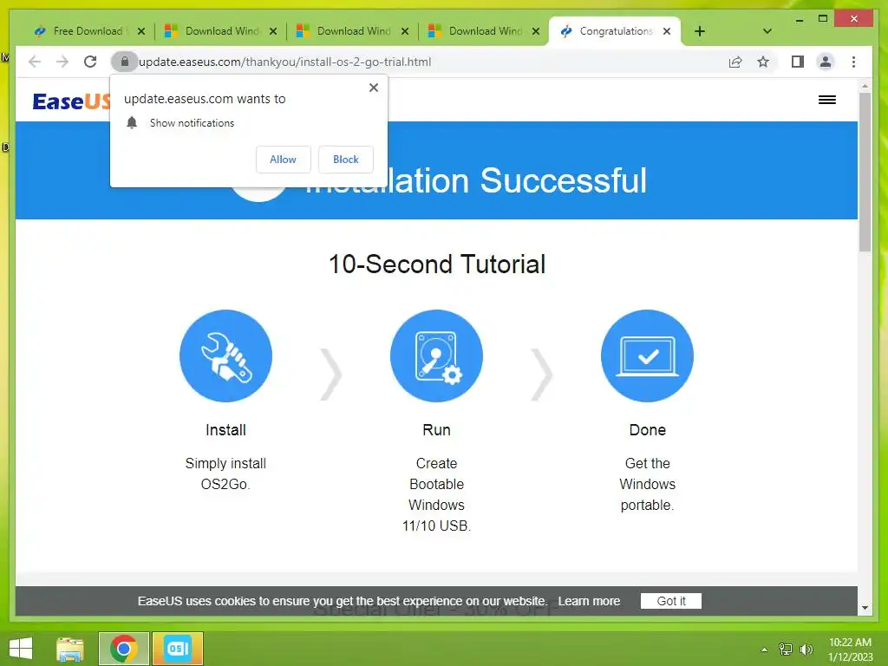Image resolution: width=888 pixels, height=666 pixels.
Task: Click the volume tray icon
Action: coord(806,650)
